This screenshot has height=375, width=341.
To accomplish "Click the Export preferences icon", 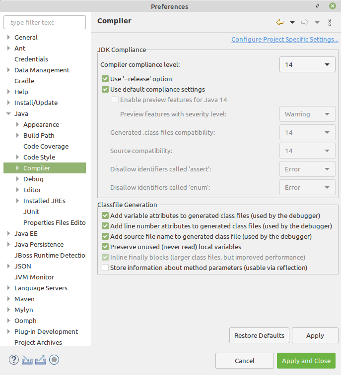I will tap(41, 360).
